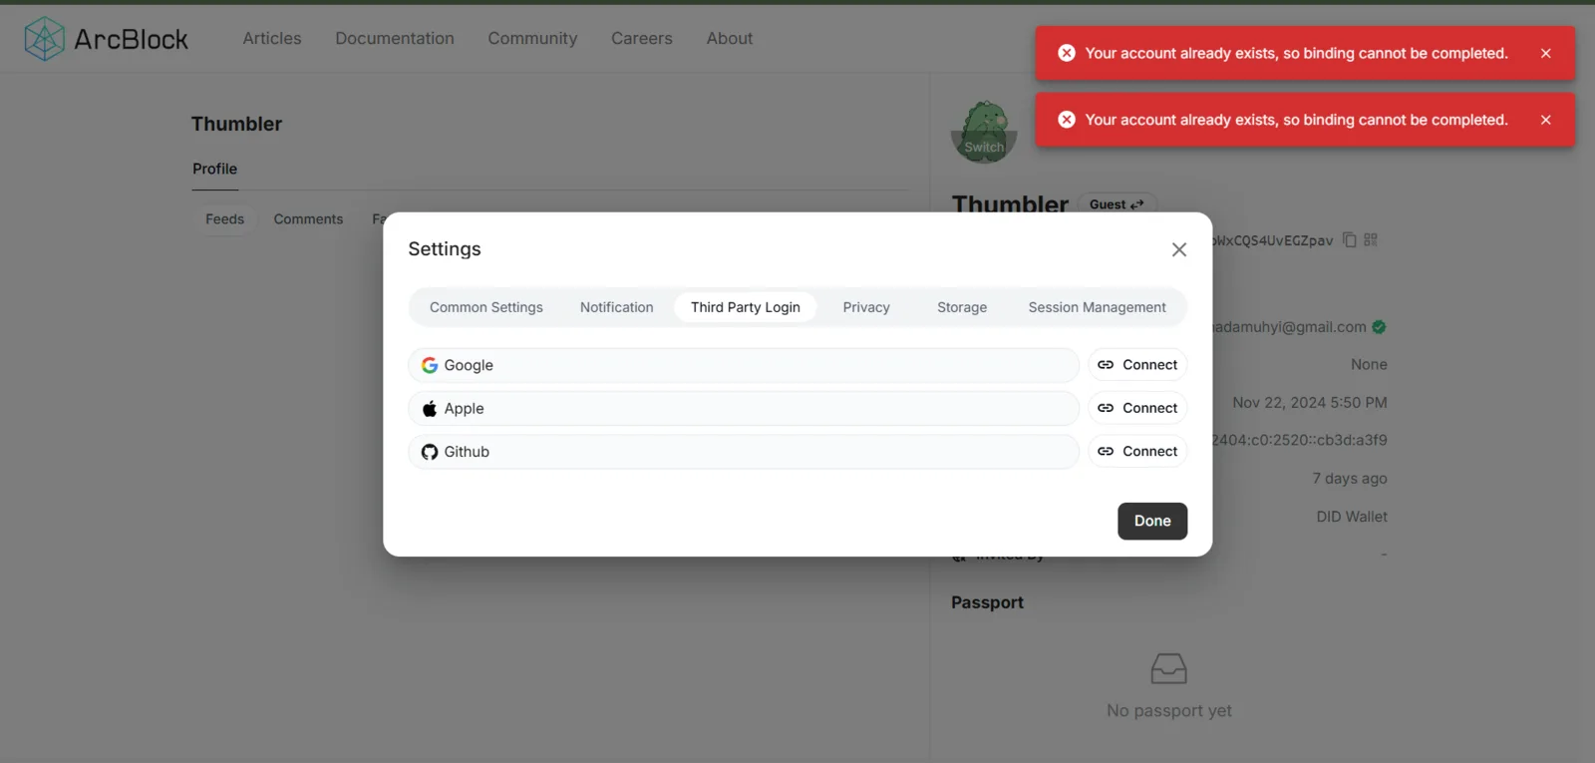This screenshot has height=763, width=1595.
Task: Open the Storage tab
Action: click(x=962, y=307)
